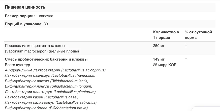The width and height of the screenshot is (220, 111).
Task: Click "% от суточной нормы" column header
Action: coord(198,35)
